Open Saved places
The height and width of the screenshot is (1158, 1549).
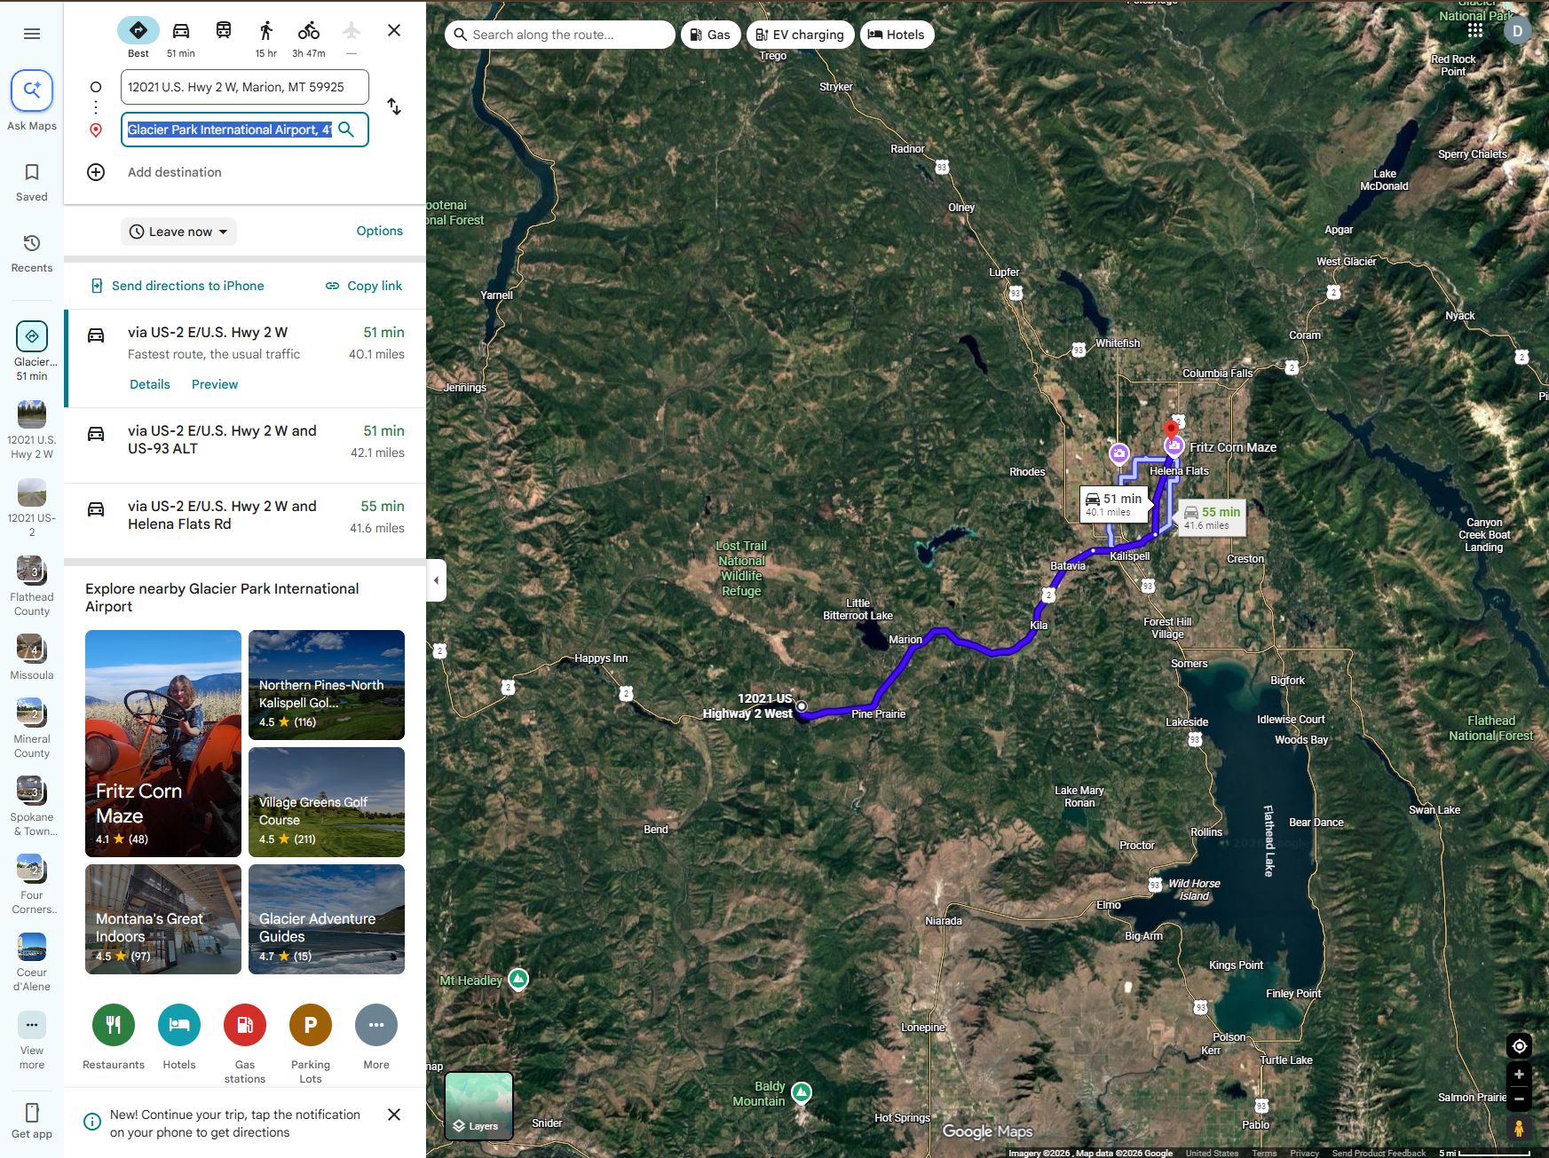coord(32,182)
